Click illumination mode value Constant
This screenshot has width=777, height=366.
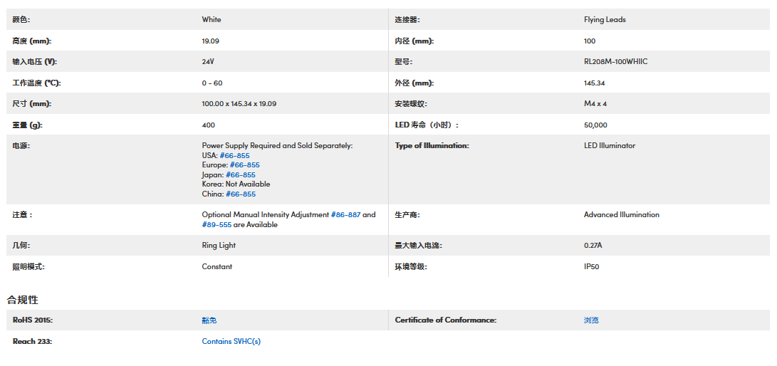217,267
